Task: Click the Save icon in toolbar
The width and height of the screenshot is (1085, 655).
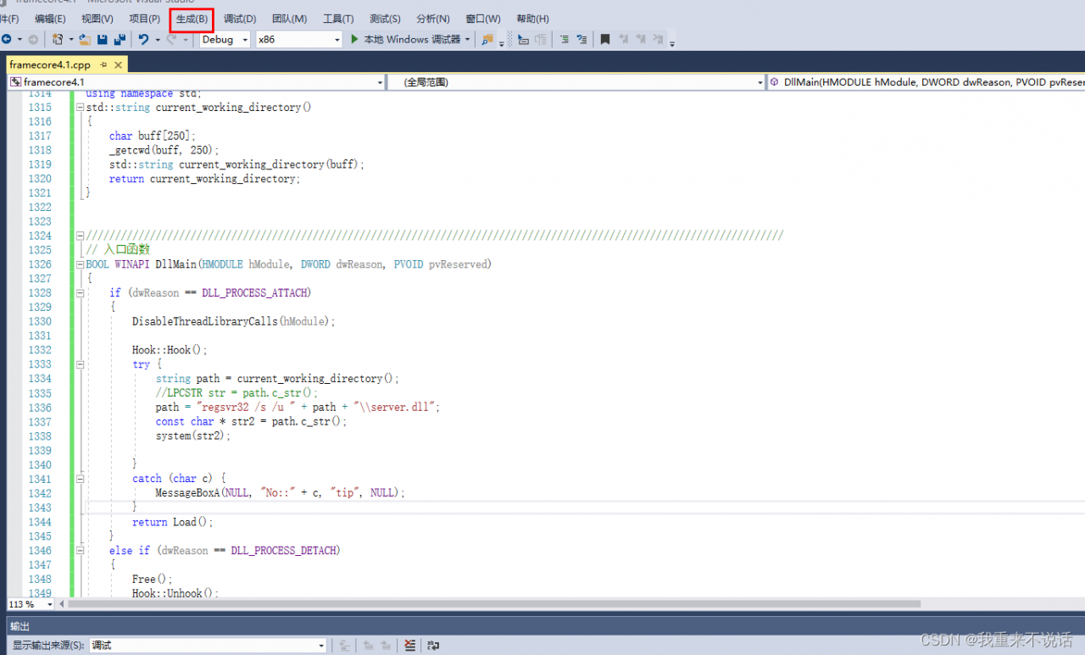Action: pos(102,39)
